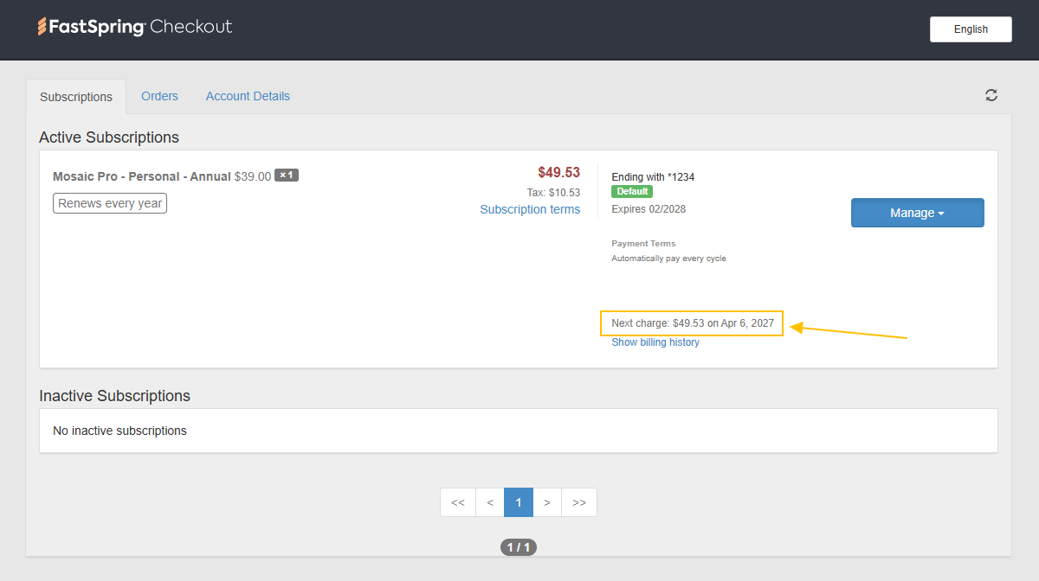The height and width of the screenshot is (581, 1039).
Task: Show billing history
Action: click(655, 342)
